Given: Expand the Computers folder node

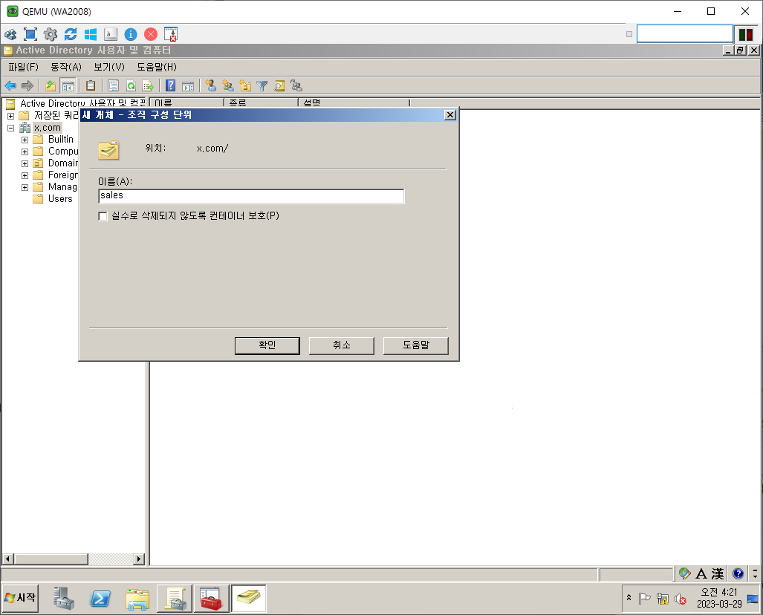Looking at the screenshot, I should (x=25, y=152).
